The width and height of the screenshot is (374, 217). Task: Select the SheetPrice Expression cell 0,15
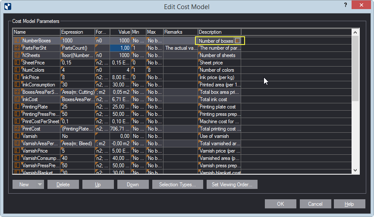coord(78,63)
